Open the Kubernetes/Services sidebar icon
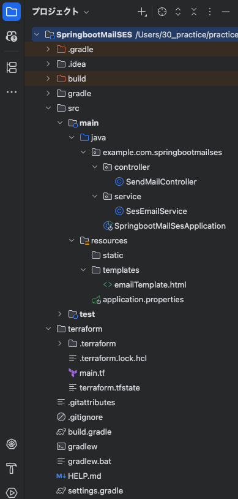 coord(12,444)
